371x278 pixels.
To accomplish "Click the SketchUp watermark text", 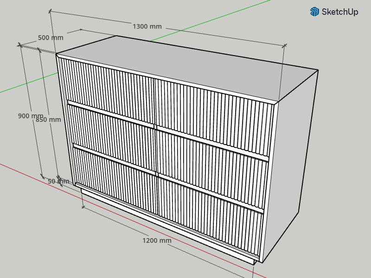I will coord(340,12).
